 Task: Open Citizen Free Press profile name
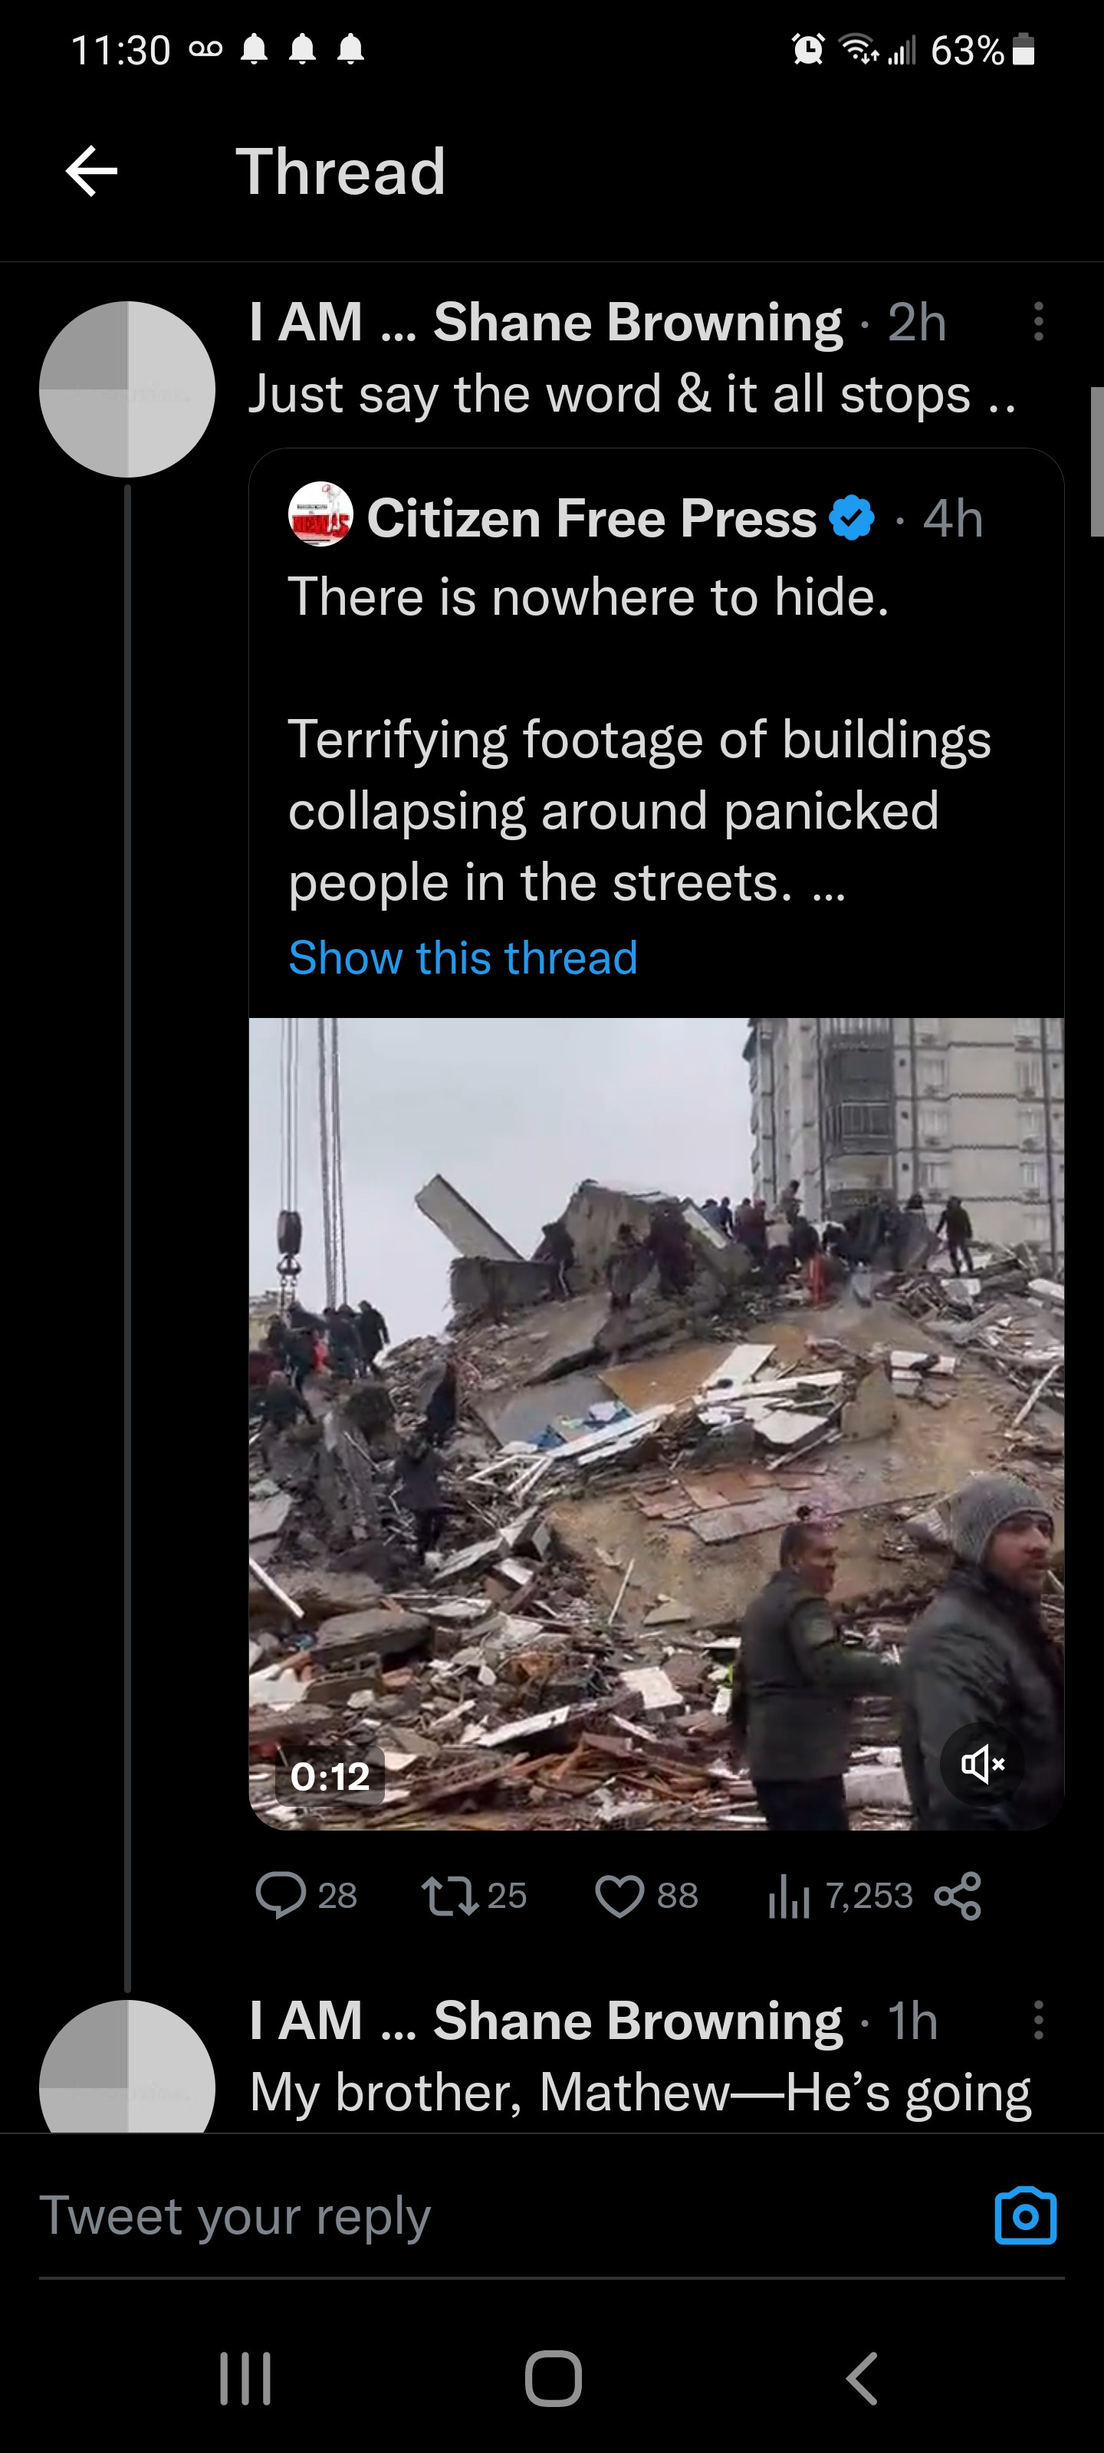point(592,518)
